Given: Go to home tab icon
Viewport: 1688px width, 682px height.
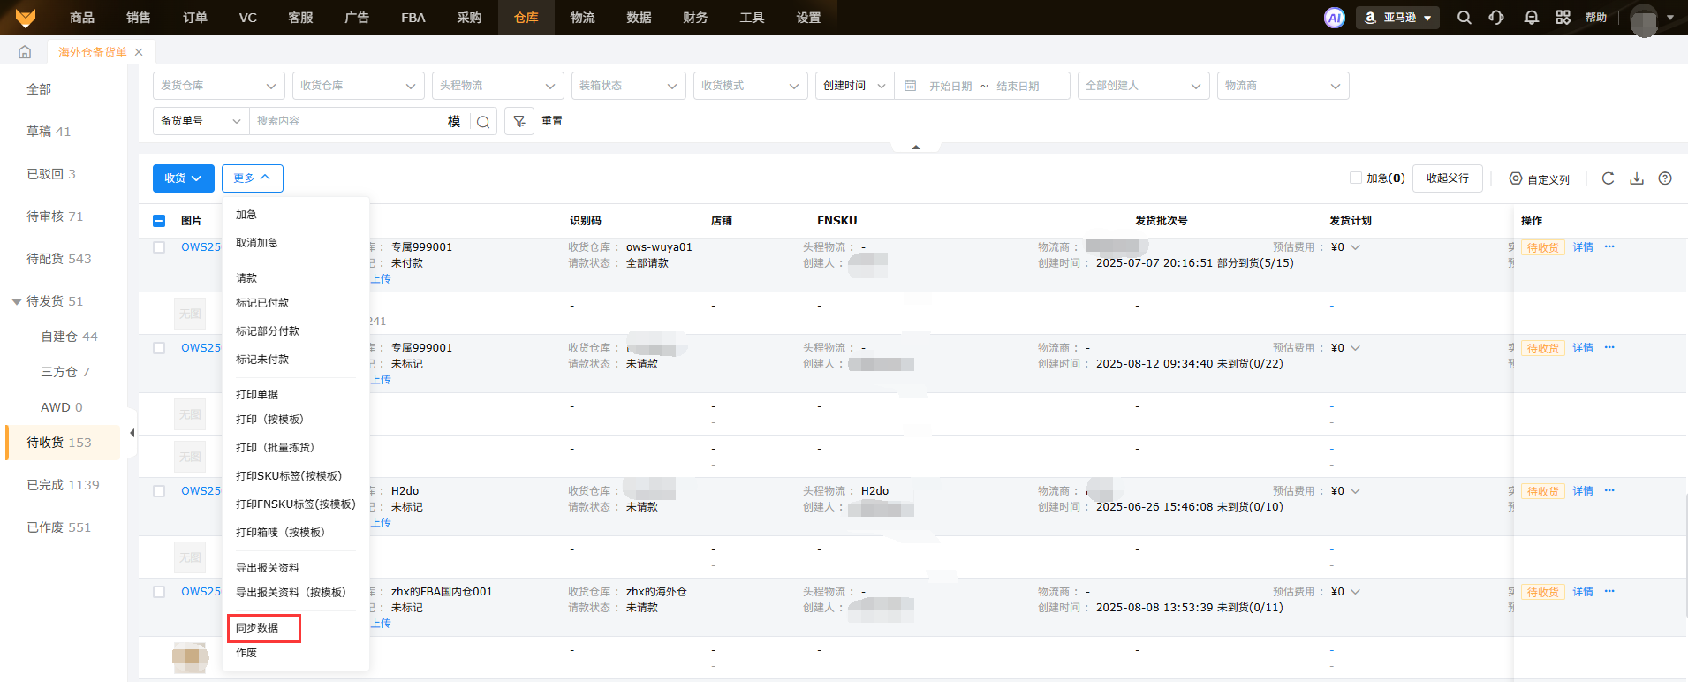Looking at the screenshot, I should 25,52.
